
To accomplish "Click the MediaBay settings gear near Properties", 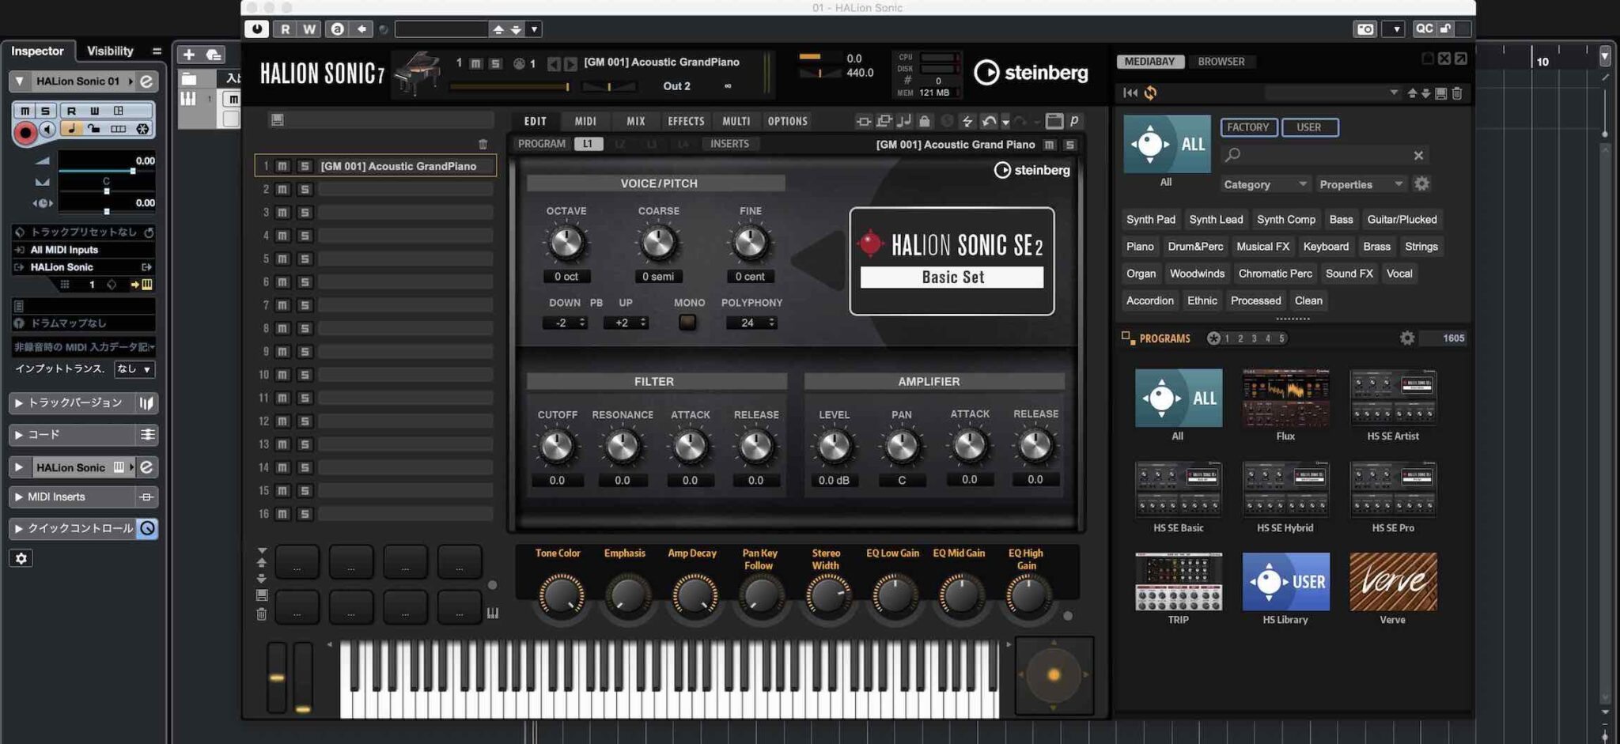I will coord(1421,183).
